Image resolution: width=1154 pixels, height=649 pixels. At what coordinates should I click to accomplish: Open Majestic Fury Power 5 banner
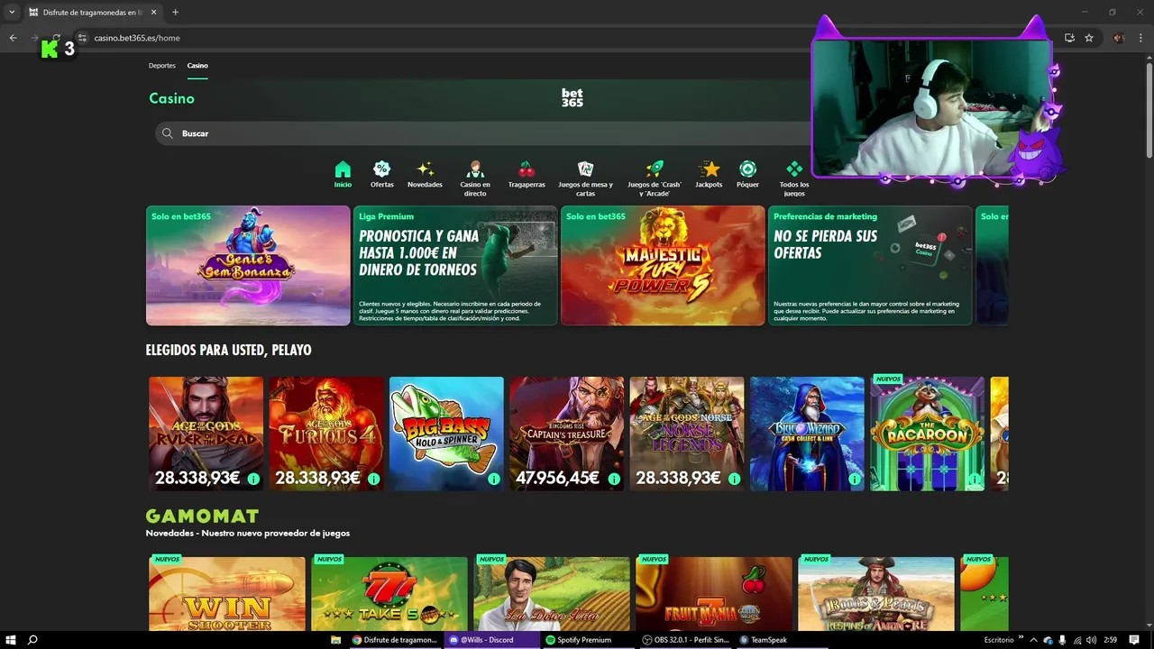(x=663, y=265)
